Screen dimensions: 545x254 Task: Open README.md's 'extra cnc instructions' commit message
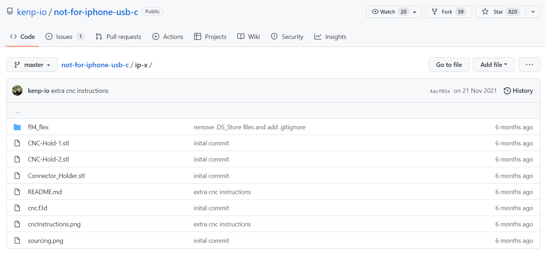pos(222,192)
